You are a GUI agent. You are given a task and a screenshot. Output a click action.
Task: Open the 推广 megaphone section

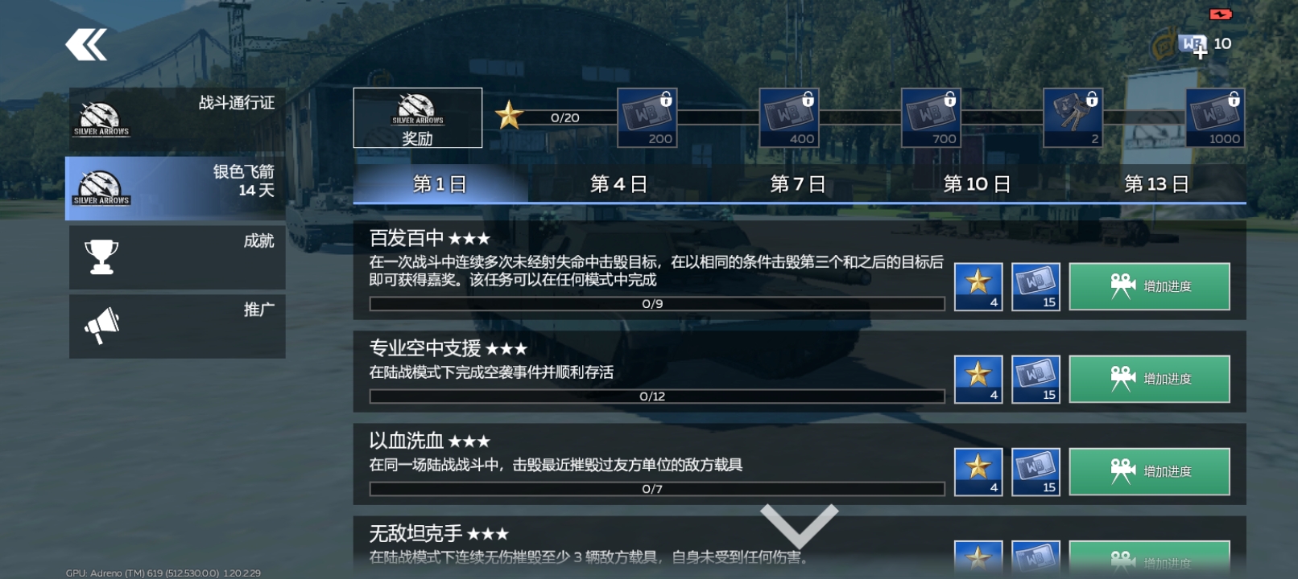click(x=177, y=326)
